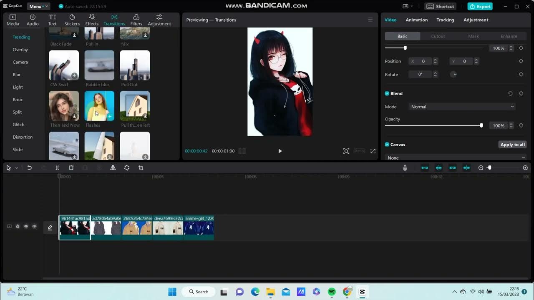Add keyframe for Position
The height and width of the screenshot is (300, 534).
coord(521,61)
